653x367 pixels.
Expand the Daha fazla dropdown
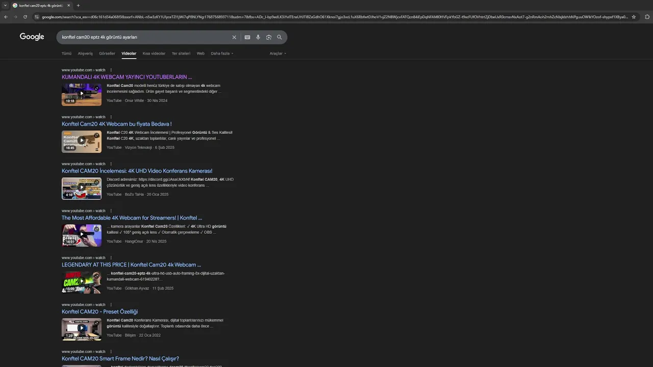pyautogui.click(x=222, y=54)
